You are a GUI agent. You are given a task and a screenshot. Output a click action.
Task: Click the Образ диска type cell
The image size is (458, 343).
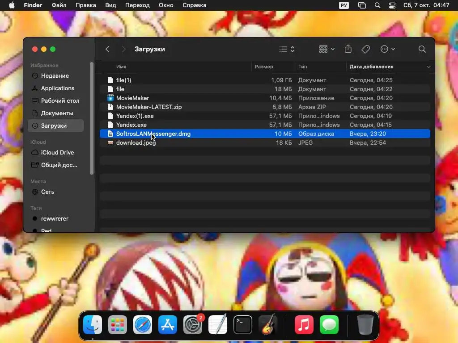tap(316, 134)
